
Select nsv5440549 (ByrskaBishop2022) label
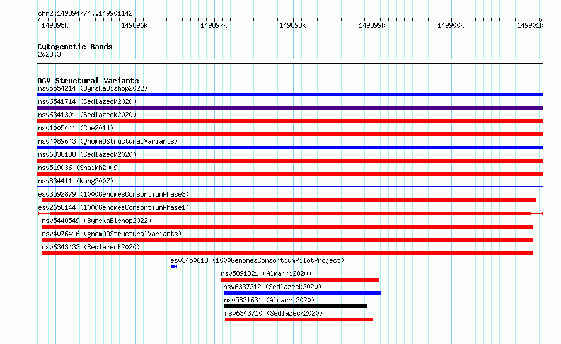click(96, 221)
